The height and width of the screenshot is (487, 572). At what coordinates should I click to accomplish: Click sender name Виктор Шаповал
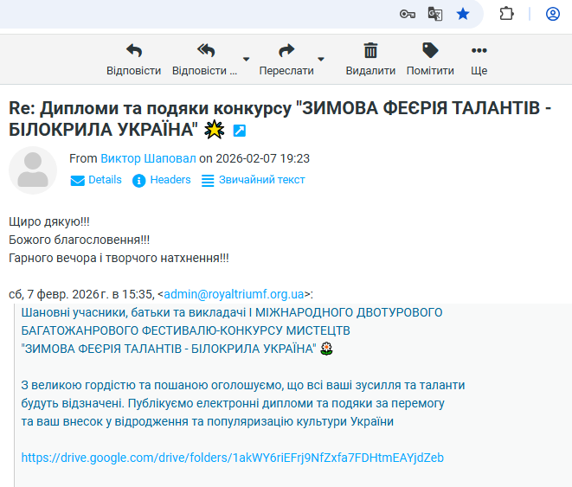pyautogui.click(x=148, y=158)
